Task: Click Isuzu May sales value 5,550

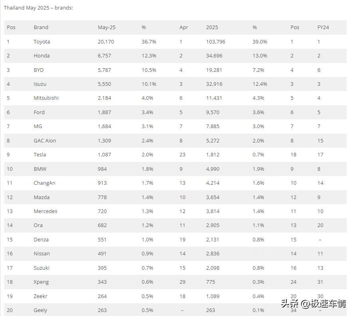Action: click(x=104, y=84)
